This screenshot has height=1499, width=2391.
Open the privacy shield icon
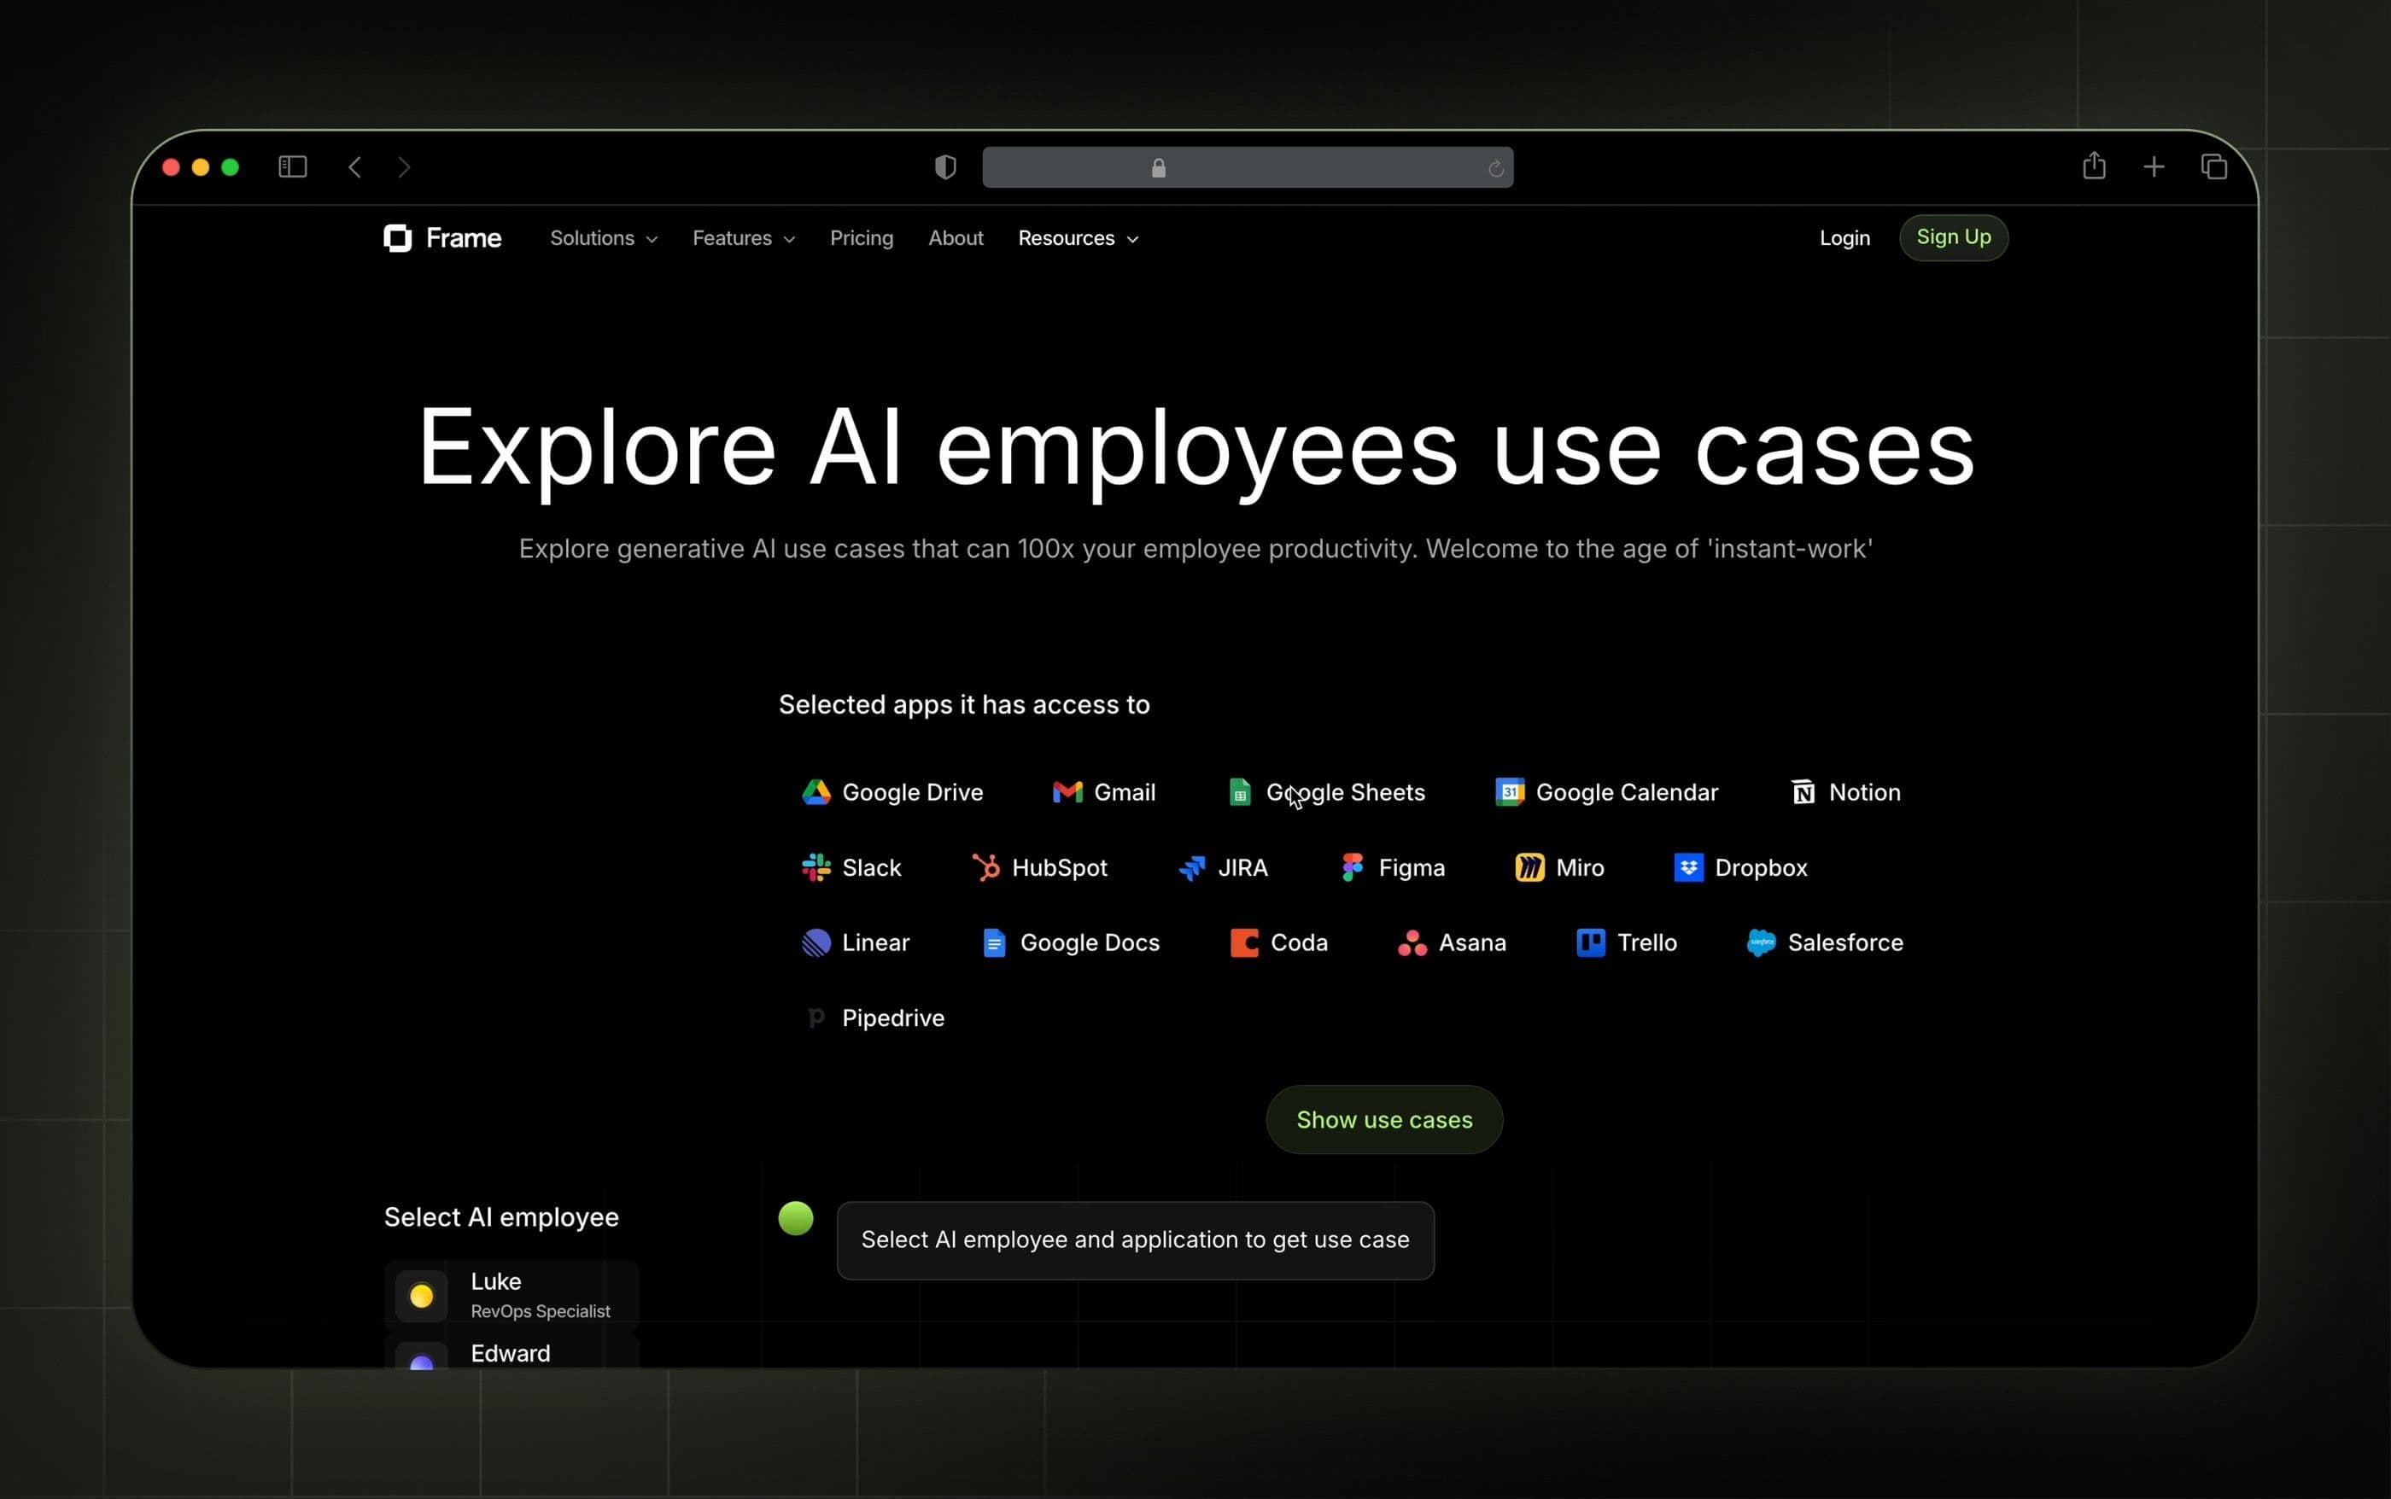(x=945, y=166)
